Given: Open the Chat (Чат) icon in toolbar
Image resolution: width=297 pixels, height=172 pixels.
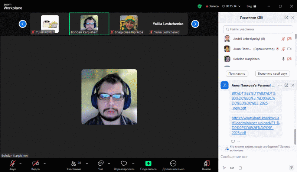Looking at the screenshot, I should click(101, 163).
